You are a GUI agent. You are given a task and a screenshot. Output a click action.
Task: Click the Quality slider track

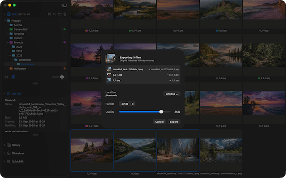click(x=139, y=112)
